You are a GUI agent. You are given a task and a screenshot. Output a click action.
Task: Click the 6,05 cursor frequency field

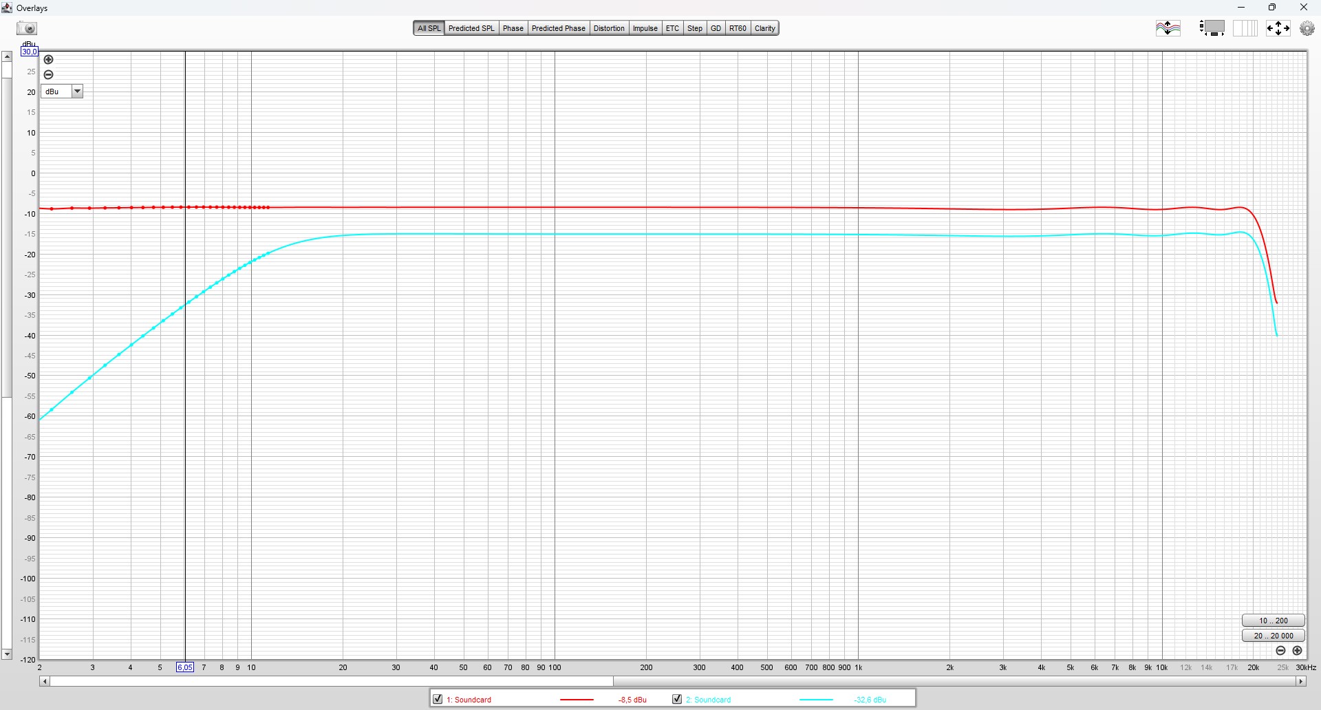click(x=185, y=667)
